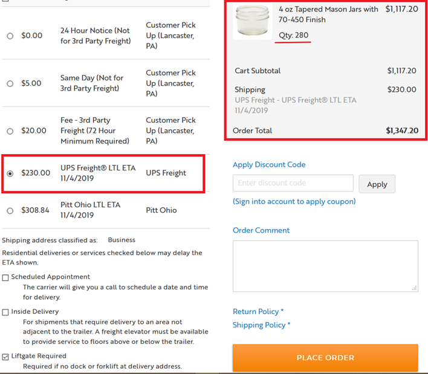The height and width of the screenshot is (374, 428).
Task: Check the Inside Delivery option
Action: click(x=5, y=312)
